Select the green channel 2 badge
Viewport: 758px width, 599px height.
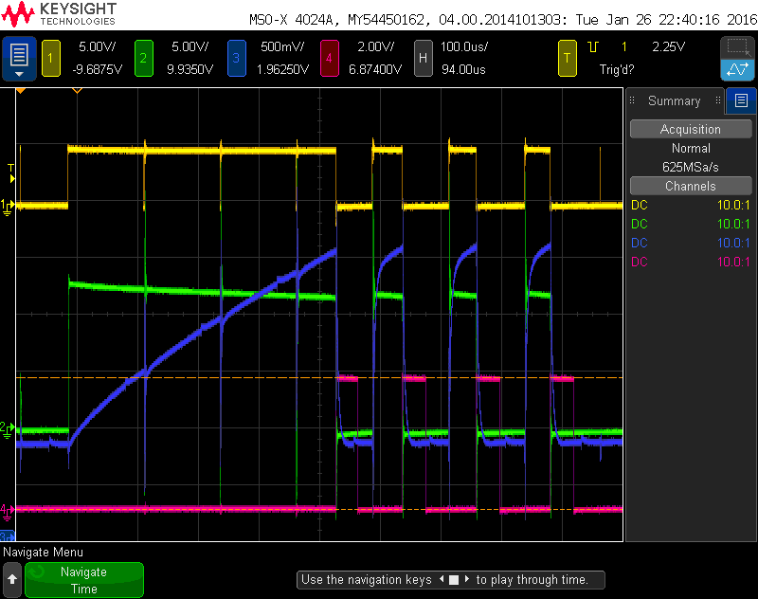coord(143,60)
